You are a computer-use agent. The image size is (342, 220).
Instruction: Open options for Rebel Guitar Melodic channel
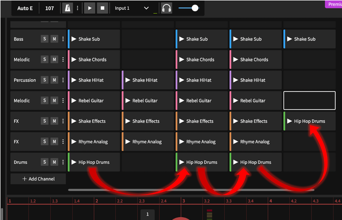tap(63, 101)
